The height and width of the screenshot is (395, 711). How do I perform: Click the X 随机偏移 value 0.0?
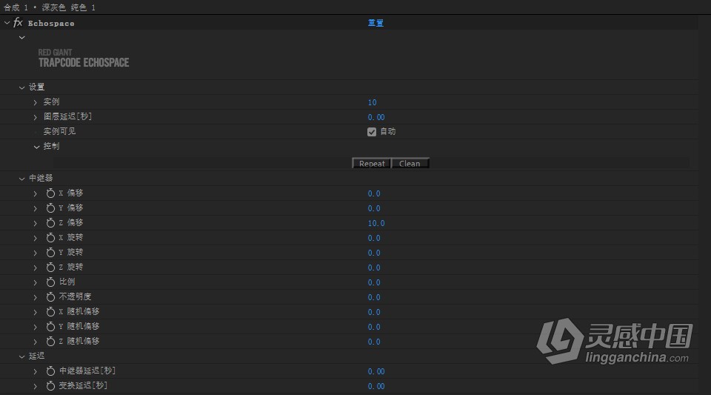pos(373,312)
